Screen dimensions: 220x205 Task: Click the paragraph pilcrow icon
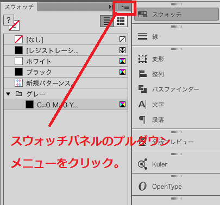tap(142, 120)
